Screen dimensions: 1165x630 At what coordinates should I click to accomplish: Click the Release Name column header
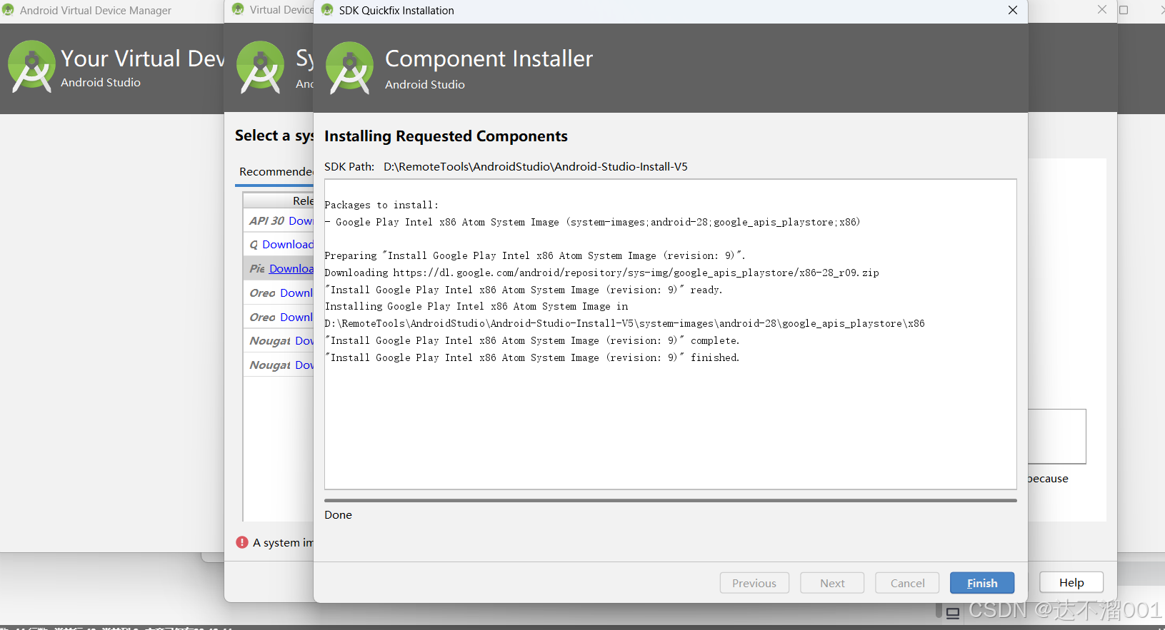pos(279,200)
